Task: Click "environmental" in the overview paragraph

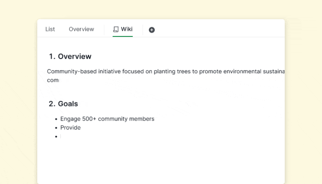Action: pyautogui.click(x=238, y=72)
